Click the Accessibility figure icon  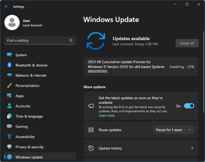[x=9, y=137]
